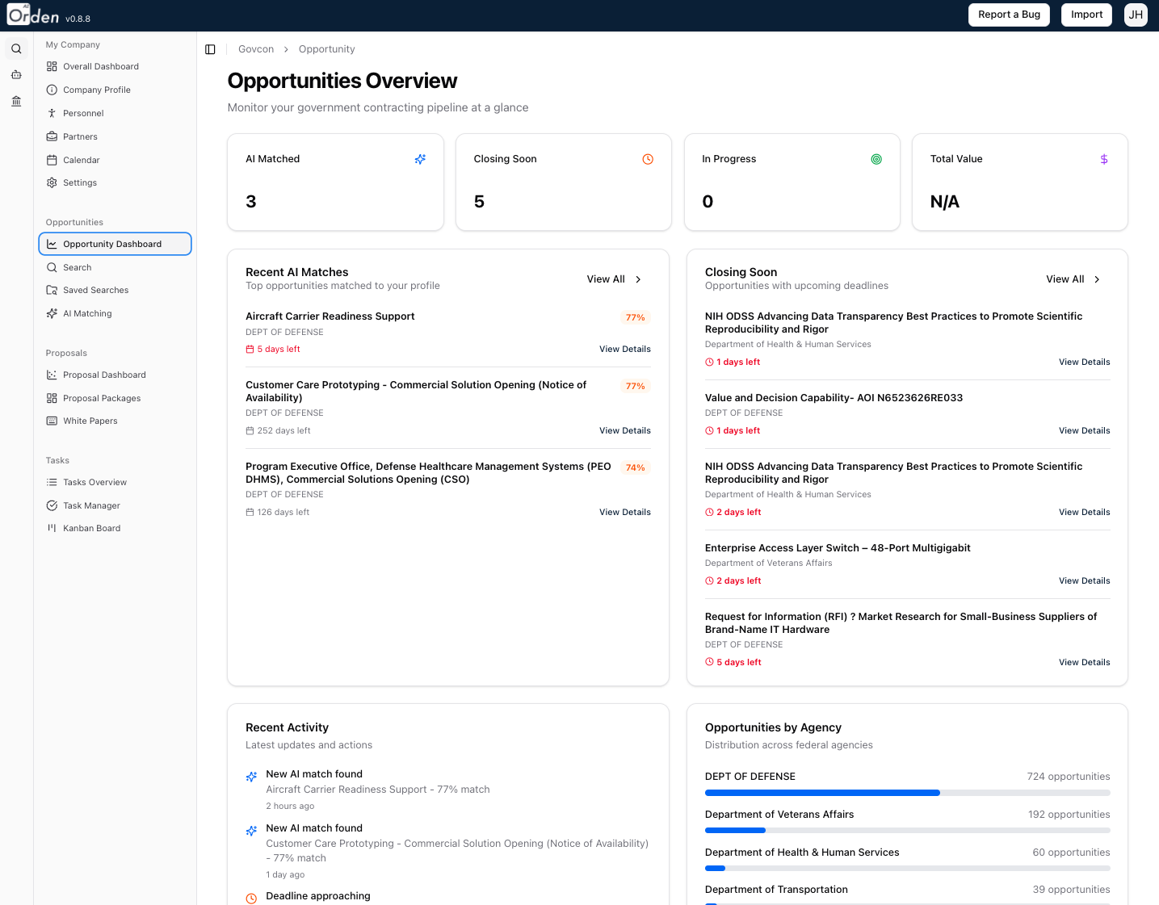
Task: Click the Govcon breadcrumb
Action: pos(256,49)
